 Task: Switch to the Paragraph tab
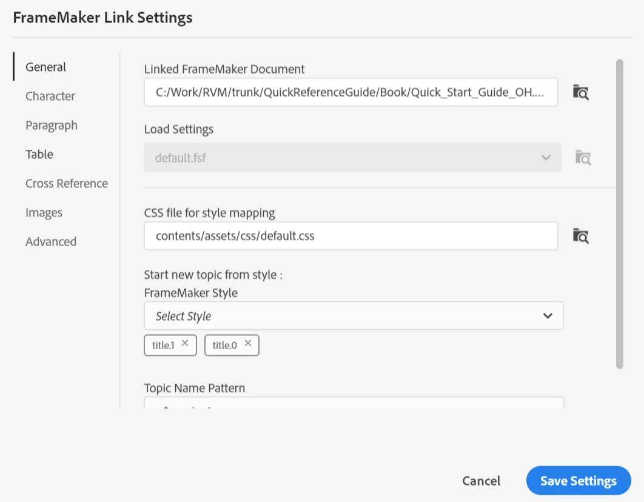tap(52, 125)
